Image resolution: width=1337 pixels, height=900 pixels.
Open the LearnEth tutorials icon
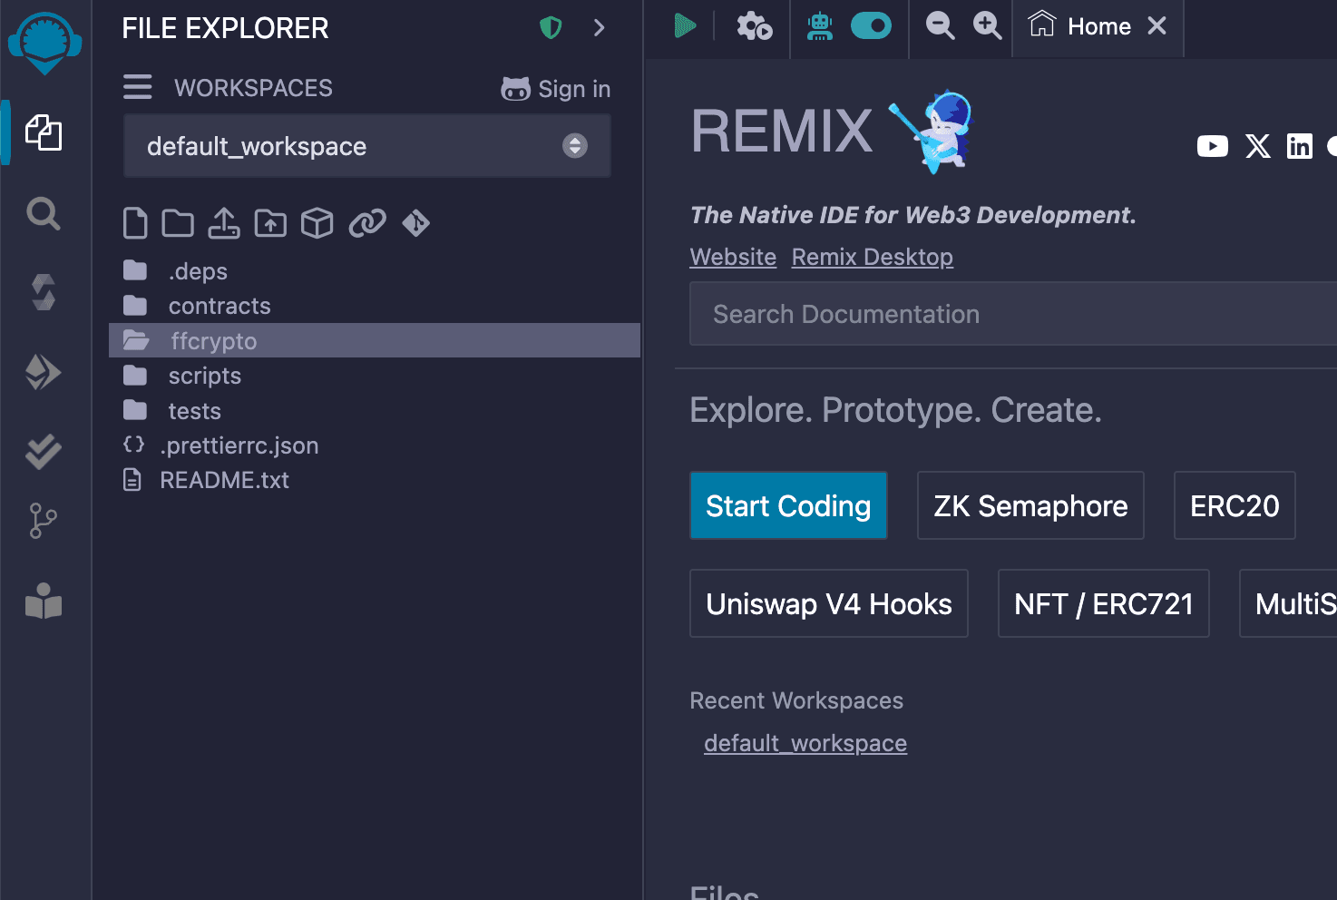pyautogui.click(x=44, y=601)
